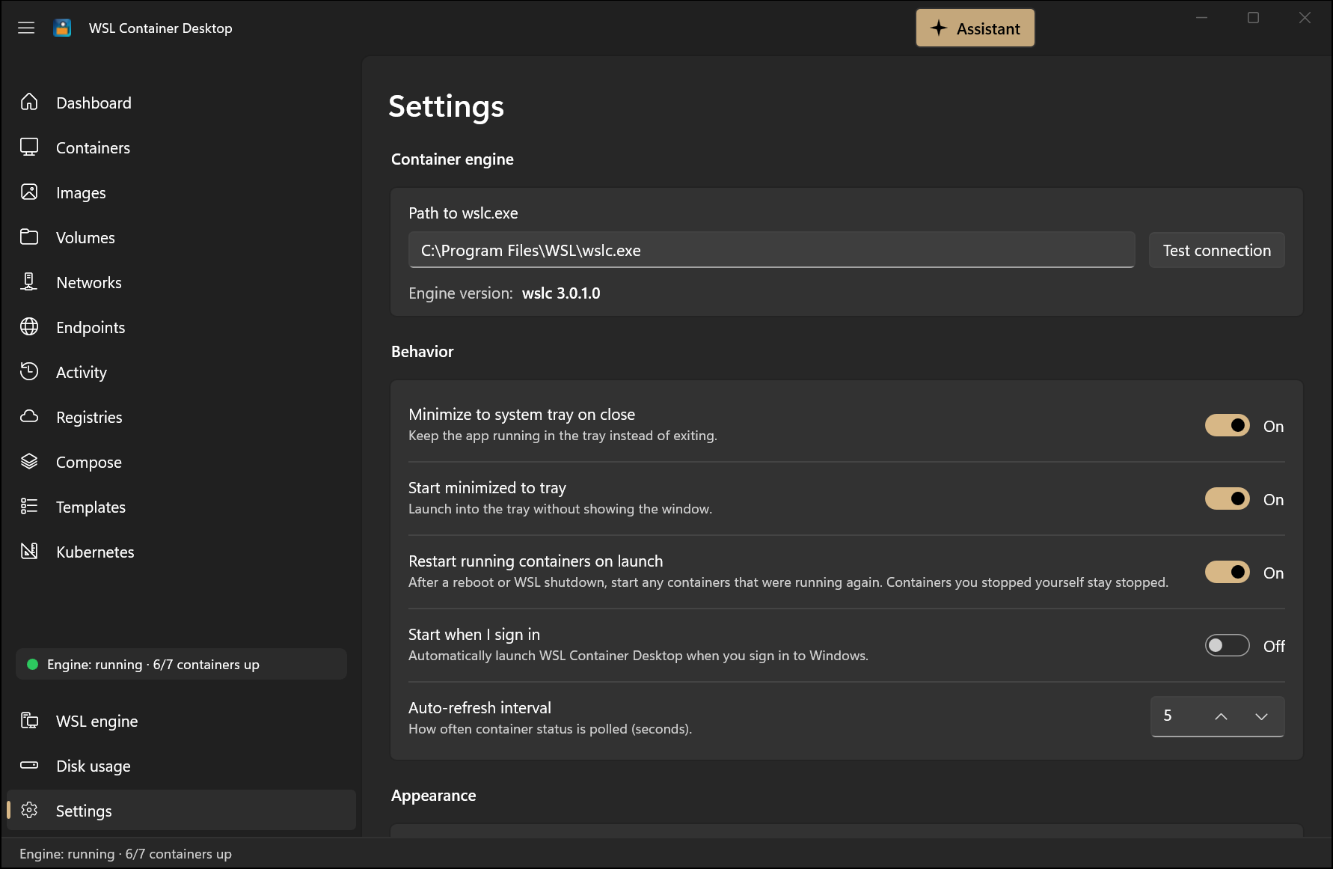Click the Containers monitor icon
The image size is (1333, 869).
tap(29, 147)
